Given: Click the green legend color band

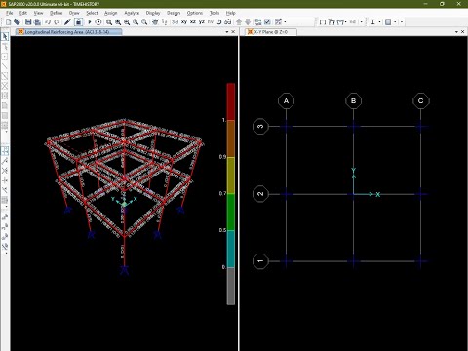Looking at the screenshot, I should pyautogui.click(x=230, y=212).
